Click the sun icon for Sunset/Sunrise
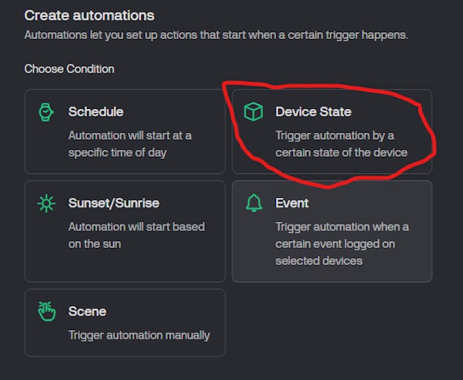 (x=45, y=203)
